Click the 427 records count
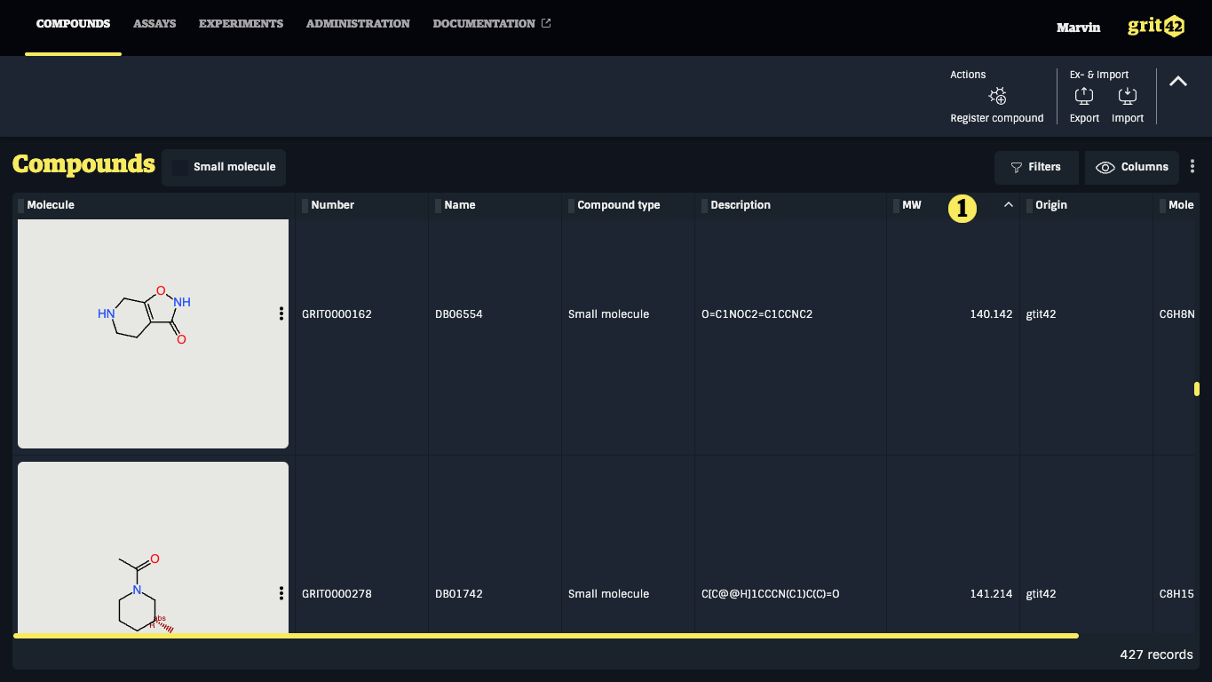The height and width of the screenshot is (682, 1212). [1156, 654]
